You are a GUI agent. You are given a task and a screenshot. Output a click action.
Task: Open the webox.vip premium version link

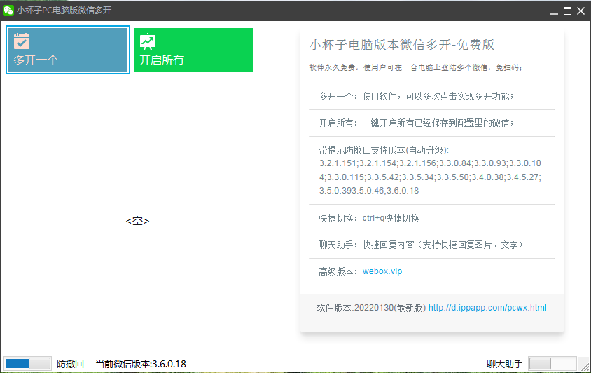tap(382, 271)
